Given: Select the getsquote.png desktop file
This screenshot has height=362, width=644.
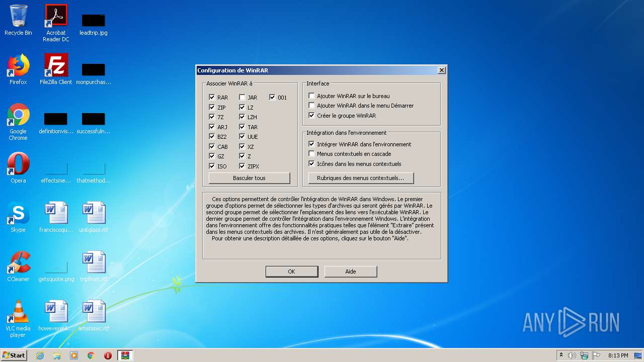Looking at the screenshot, I should [56, 271].
